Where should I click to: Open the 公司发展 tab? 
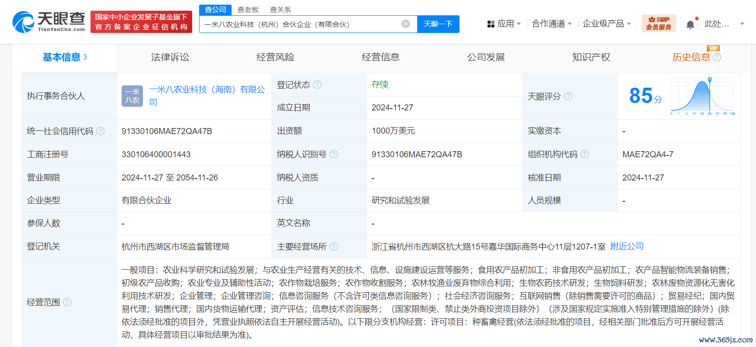(486, 57)
